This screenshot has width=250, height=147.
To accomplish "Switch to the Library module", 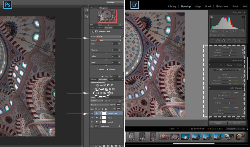I will coord(172,6).
